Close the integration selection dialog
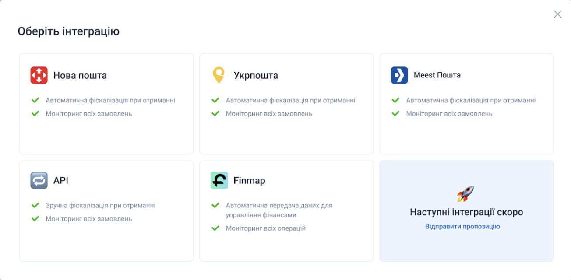Screen dimensions: 571x280 (x=557, y=14)
